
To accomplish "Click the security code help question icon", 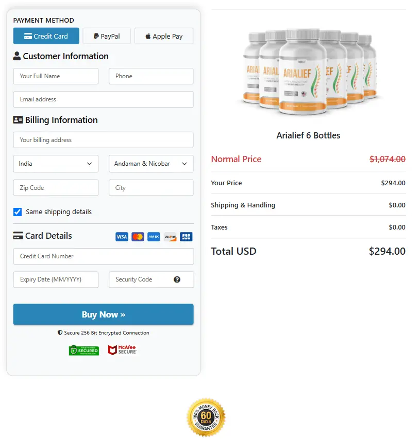I will click(x=177, y=279).
